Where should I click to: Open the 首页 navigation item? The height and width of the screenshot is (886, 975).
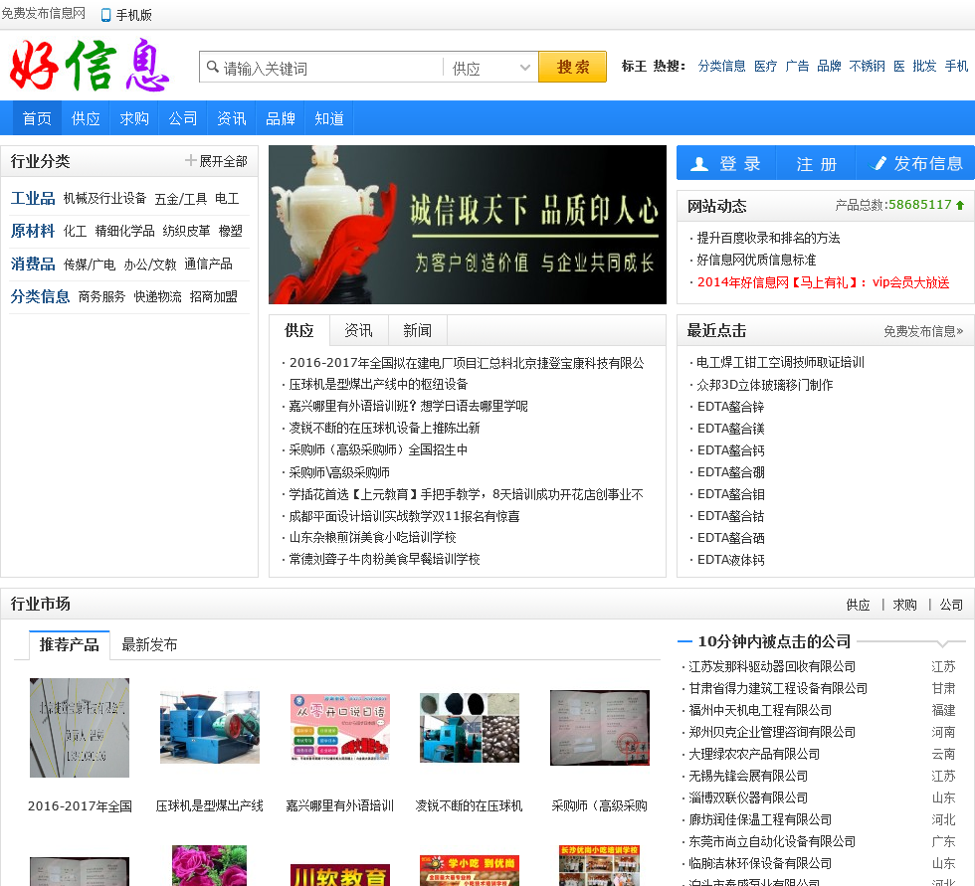click(x=37, y=118)
